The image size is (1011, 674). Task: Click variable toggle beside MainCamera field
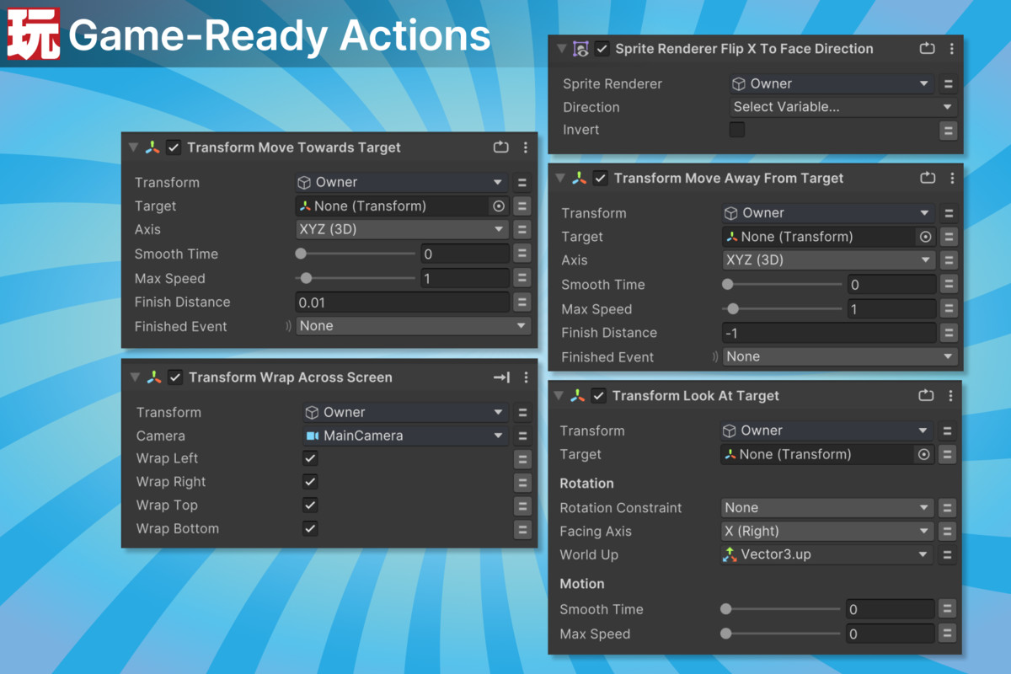522,436
